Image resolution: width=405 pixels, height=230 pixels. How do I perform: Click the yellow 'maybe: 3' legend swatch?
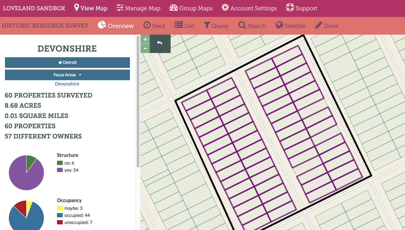pos(60,208)
